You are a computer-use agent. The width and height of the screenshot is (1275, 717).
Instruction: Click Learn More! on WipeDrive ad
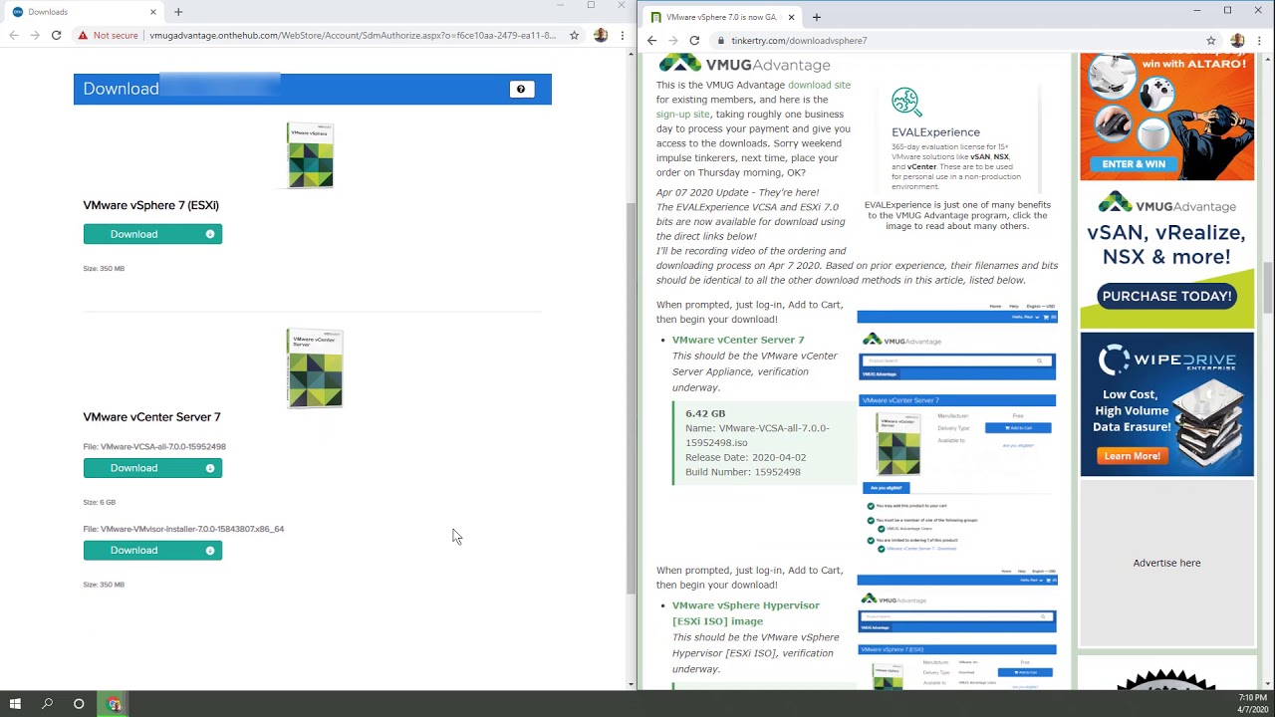(x=1132, y=456)
